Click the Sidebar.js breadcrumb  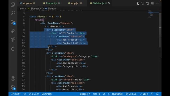[35, 9]
